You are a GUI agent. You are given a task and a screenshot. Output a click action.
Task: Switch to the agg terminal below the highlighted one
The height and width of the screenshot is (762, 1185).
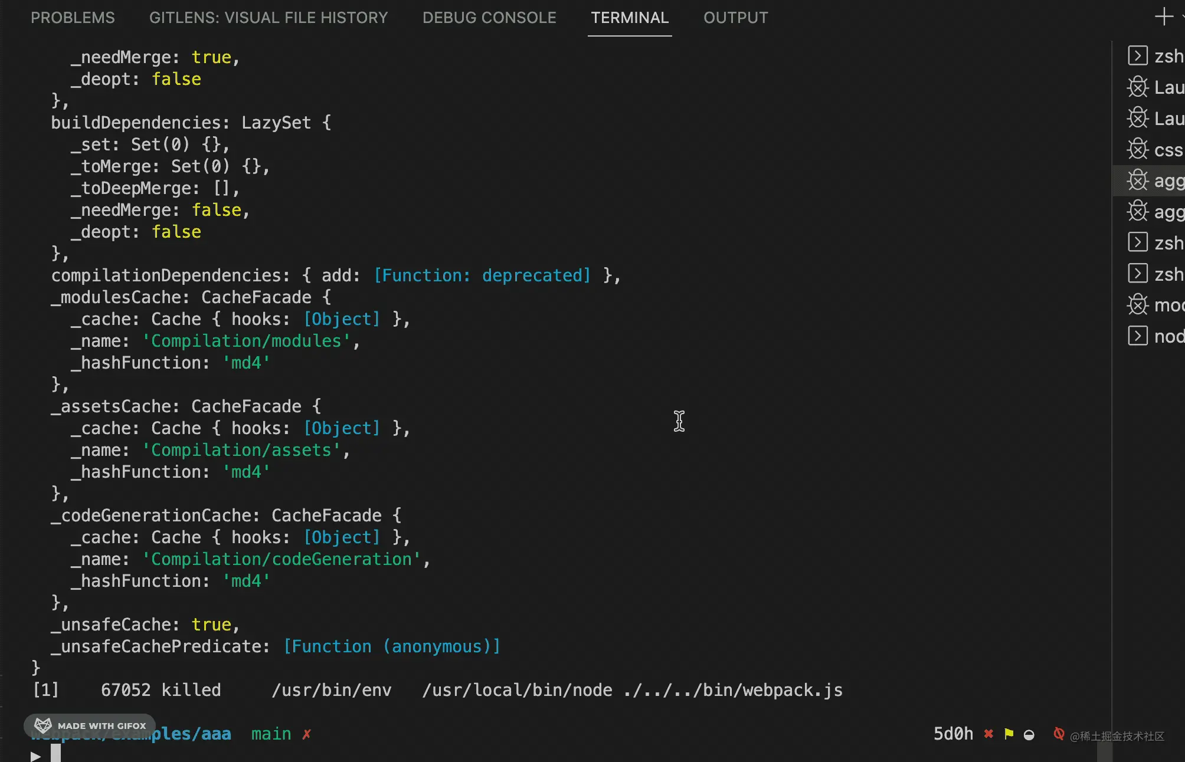pyautogui.click(x=1155, y=212)
